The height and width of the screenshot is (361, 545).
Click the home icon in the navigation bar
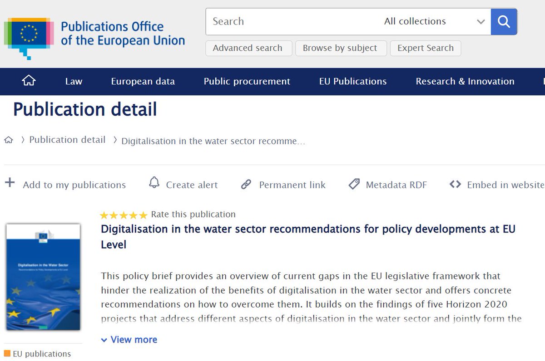click(x=28, y=81)
